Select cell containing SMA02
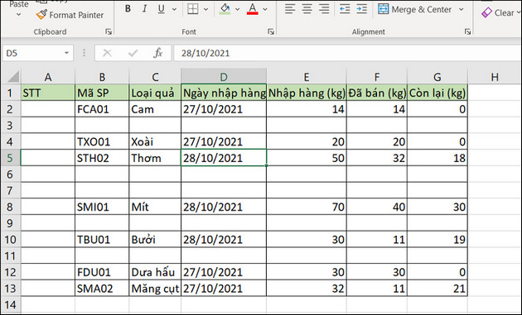This screenshot has height=315, width=522. pyautogui.click(x=102, y=289)
